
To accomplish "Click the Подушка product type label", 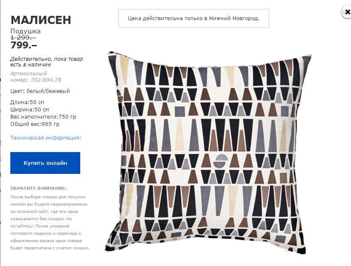I will tap(25, 31).
